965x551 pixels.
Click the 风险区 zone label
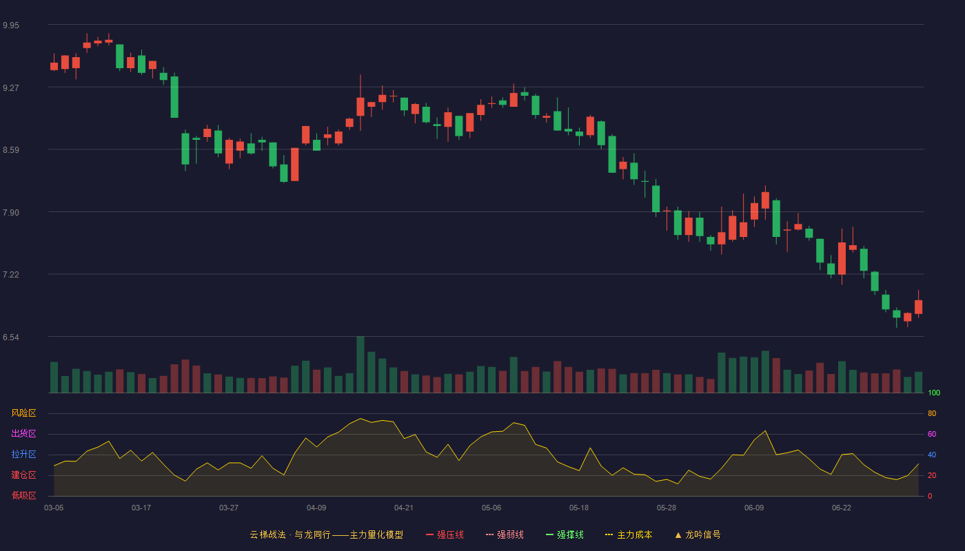click(23, 413)
